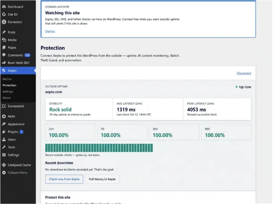Click the Plugins plug icon
Screen dimensions: 273x204
click(4, 132)
